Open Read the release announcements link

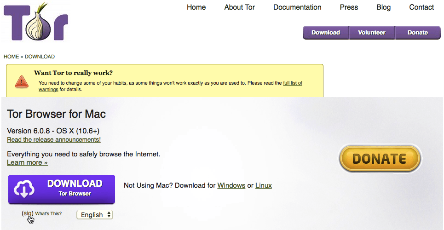click(54, 140)
